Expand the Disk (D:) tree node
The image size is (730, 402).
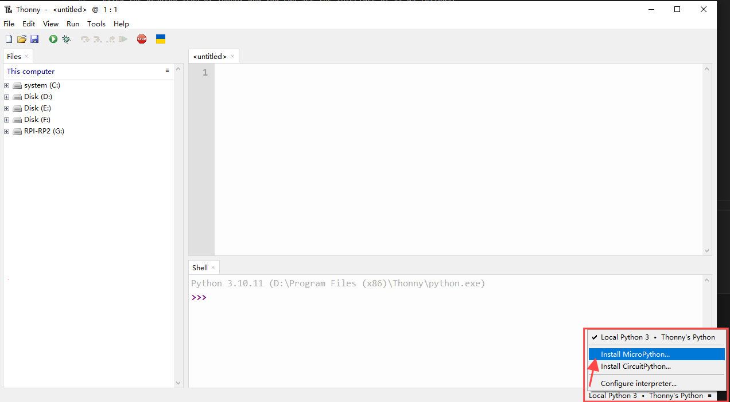click(x=7, y=97)
